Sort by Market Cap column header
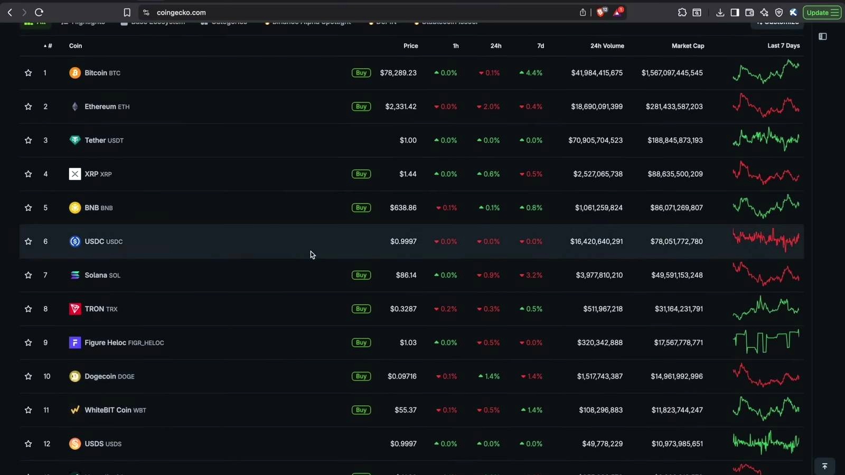The width and height of the screenshot is (845, 475). point(688,46)
